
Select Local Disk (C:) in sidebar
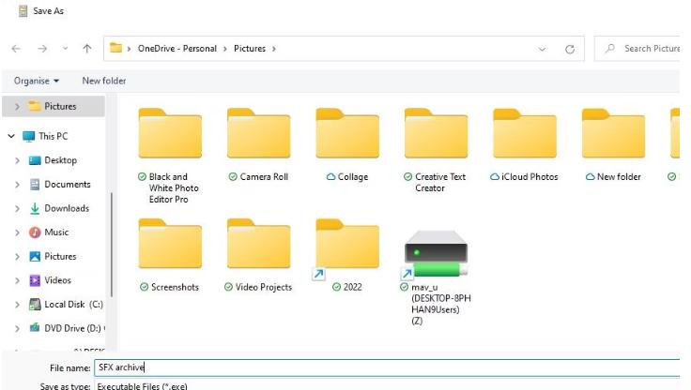pyautogui.click(x=65, y=304)
